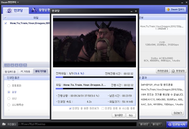Screen dimensions: 189x129
Task: Click the 미리보기 preview button
Action: (178, 113)
